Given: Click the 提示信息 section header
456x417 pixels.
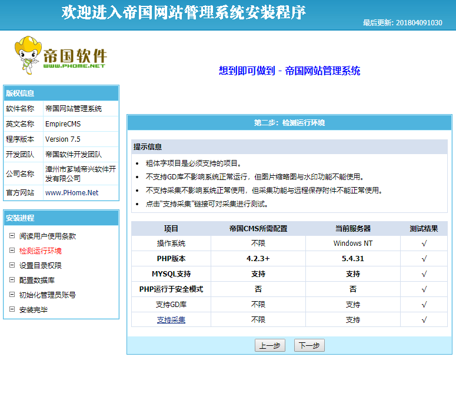Looking at the screenshot, I should pos(289,147).
